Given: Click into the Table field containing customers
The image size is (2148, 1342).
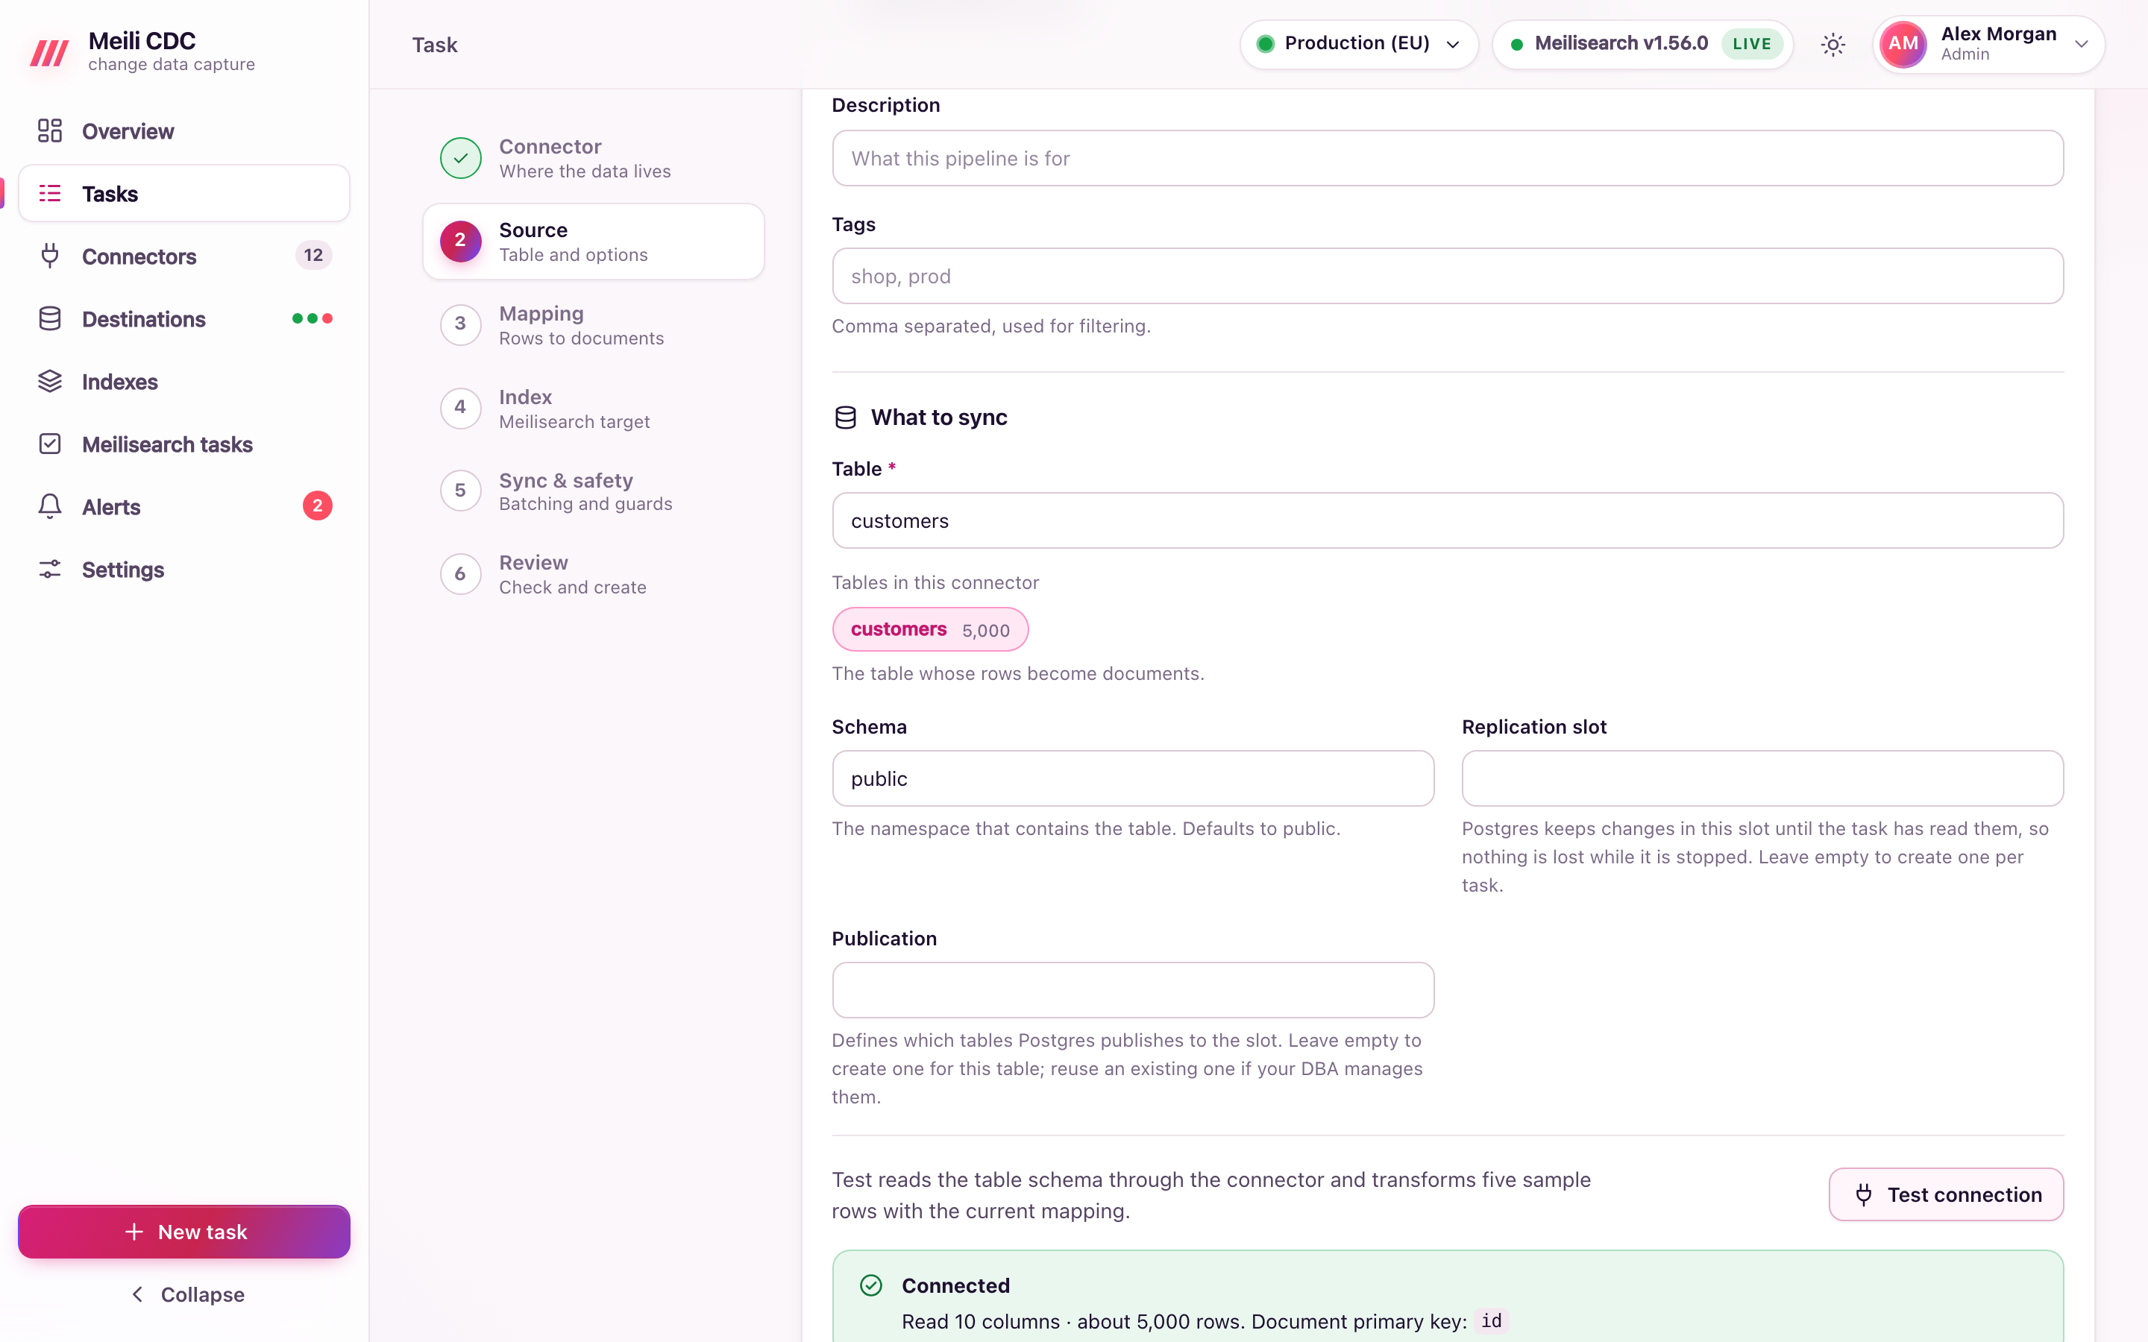Looking at the screenshot, I should click(1448, 521).
